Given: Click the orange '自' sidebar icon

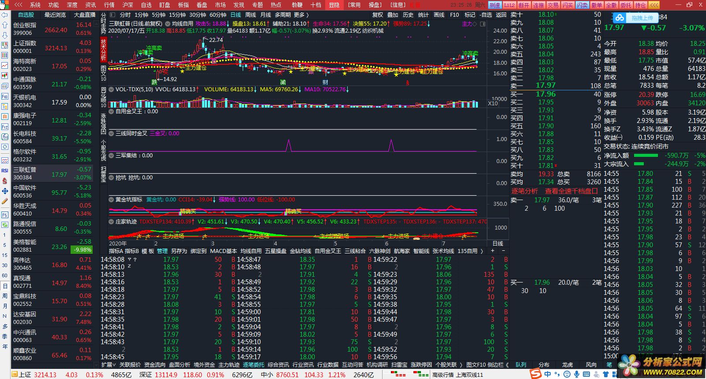Looking at the screenshot, I should (5, 116).
